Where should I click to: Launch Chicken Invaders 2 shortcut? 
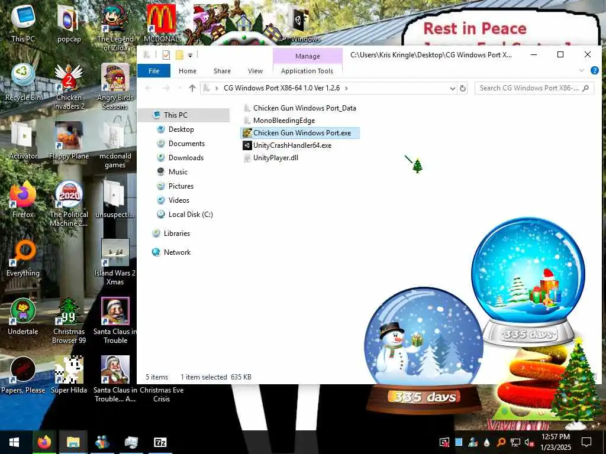click(x=69, y=87)
